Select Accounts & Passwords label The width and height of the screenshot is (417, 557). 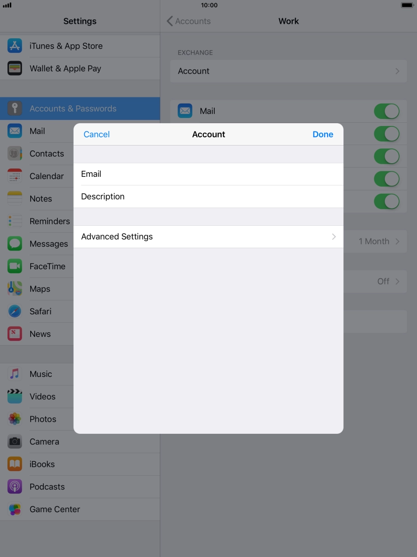(73, 108)
